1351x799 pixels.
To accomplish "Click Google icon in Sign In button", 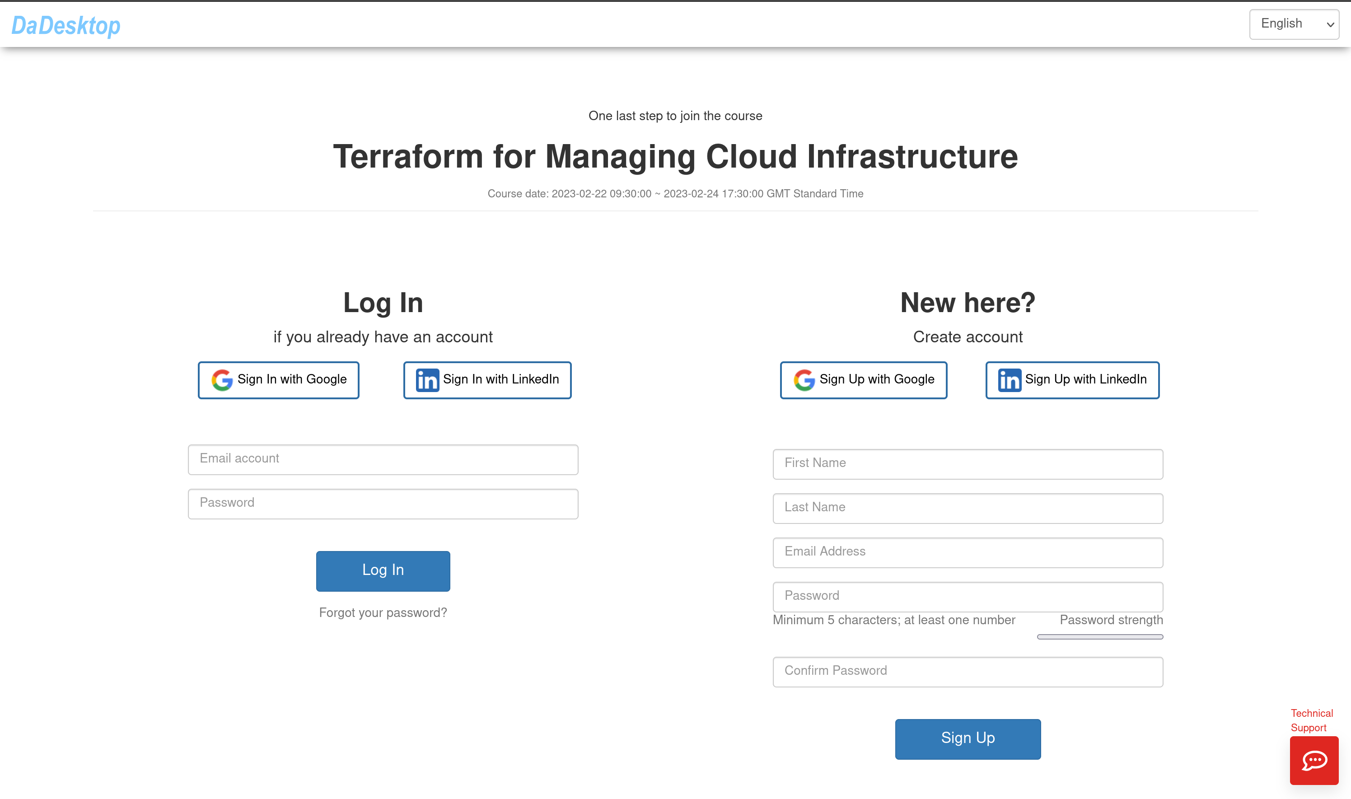I will [x=222, y=380].
